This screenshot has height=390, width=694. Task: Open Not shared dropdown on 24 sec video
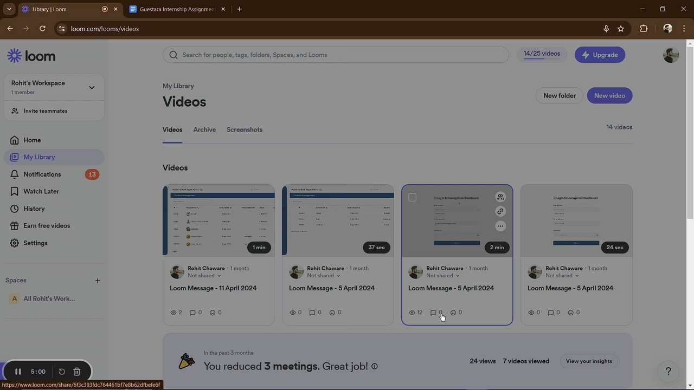click(562, 276)
